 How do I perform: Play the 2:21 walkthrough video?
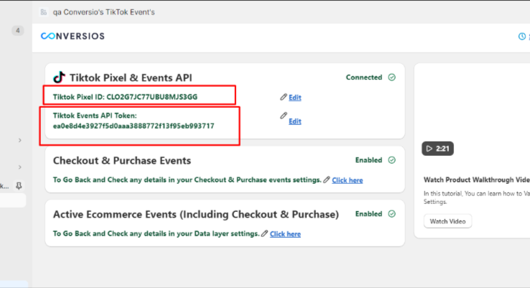tap(438, 149)
